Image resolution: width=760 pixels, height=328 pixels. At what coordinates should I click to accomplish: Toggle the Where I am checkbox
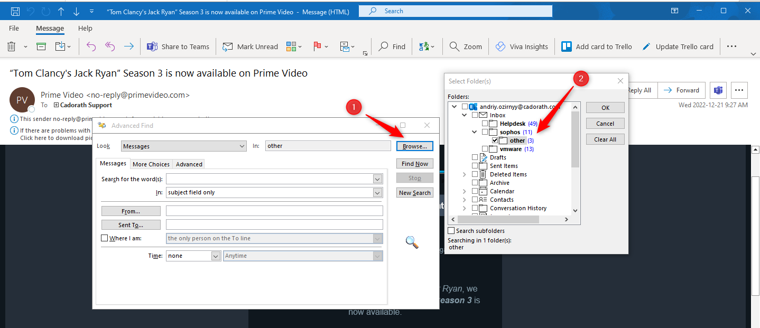coord(105,238)
